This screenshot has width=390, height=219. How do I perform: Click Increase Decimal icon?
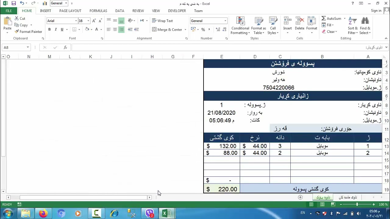click(218, 30)
